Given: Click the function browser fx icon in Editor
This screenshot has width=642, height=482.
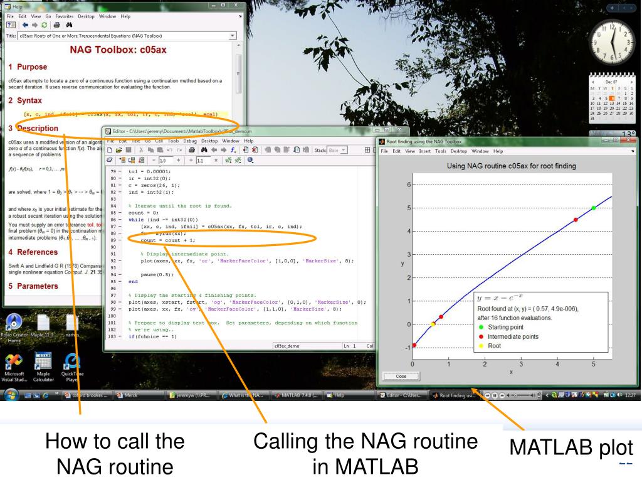Looking at the screenshot, I should [x=233, y=150].
